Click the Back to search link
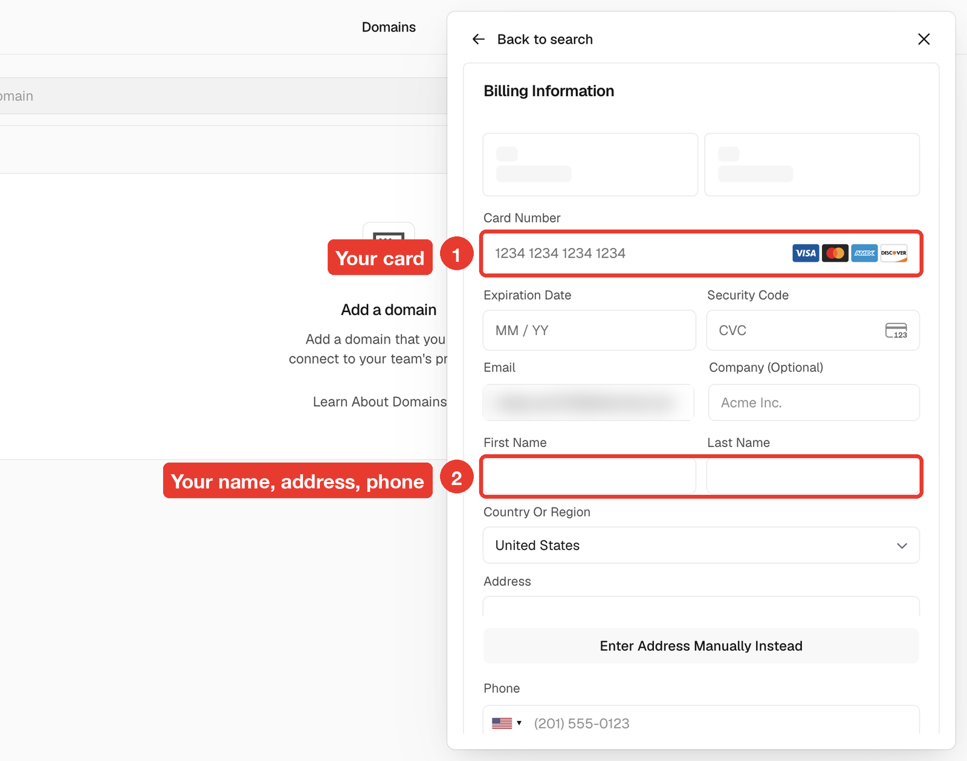Screen dimensions: 967x761 click(x=545, y=39)
